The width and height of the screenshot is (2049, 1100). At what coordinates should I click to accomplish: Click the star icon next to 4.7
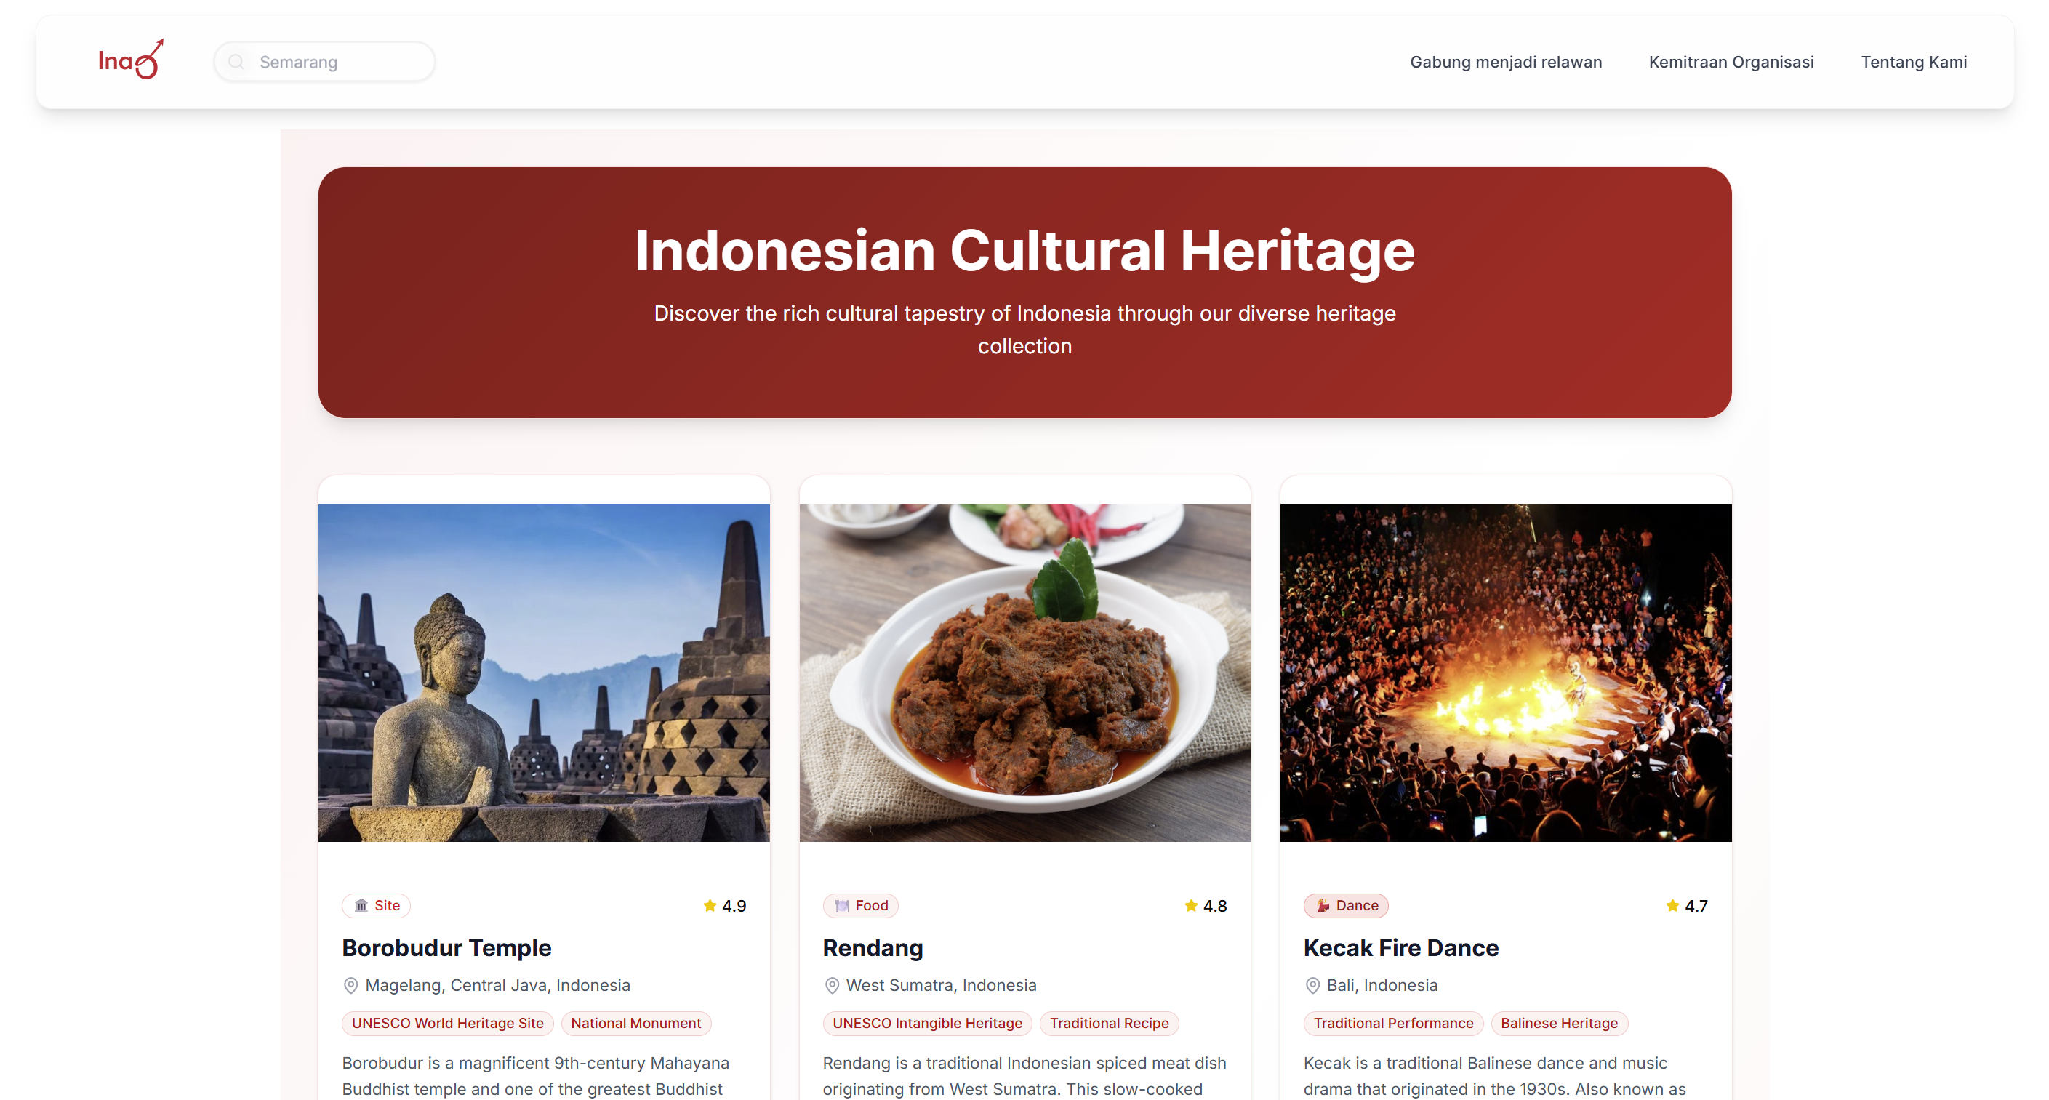pyautogui.click(x=1672, y=905)
